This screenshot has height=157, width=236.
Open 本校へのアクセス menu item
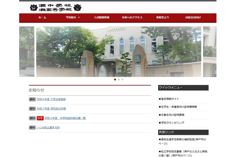click(x=132, y=17)
